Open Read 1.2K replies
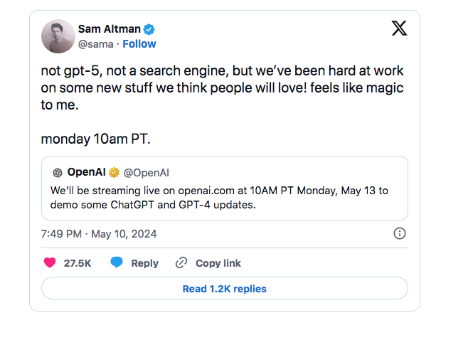The height and width of the screenshot is (340, 473). 225,289
